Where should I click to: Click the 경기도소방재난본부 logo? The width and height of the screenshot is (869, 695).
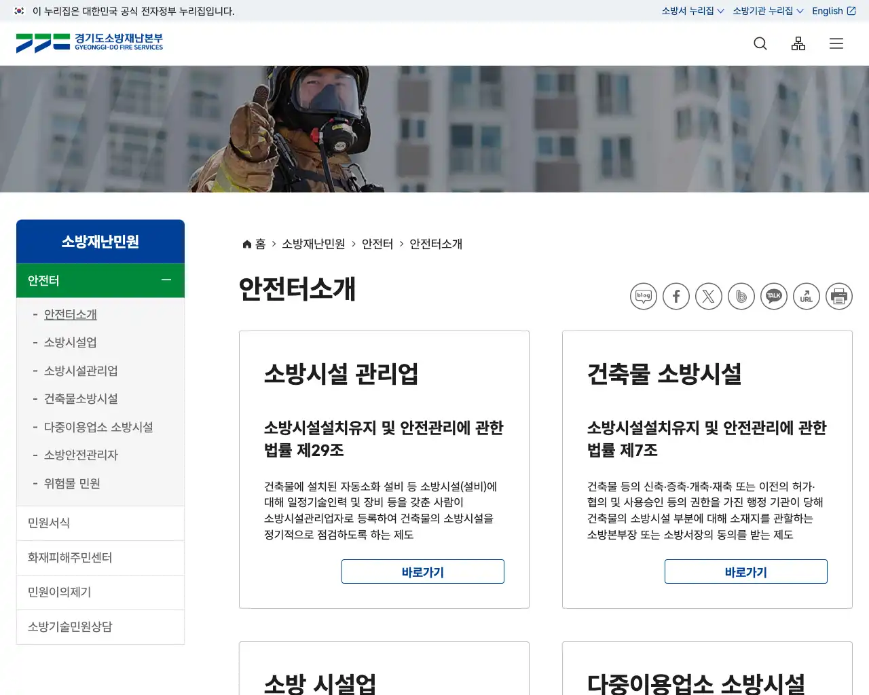(x=90, y=43)
